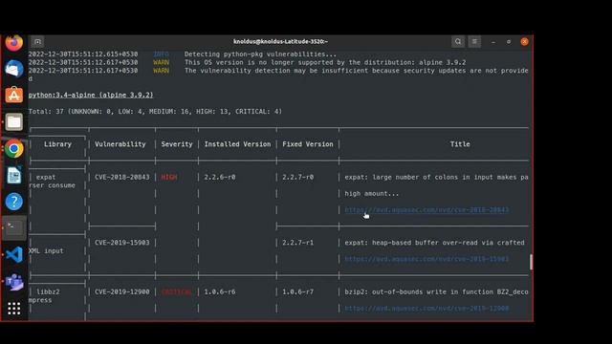Click 'This OS version is no longer supported' warning
Viewport: 612px width, 344px height.
(325, 62)
